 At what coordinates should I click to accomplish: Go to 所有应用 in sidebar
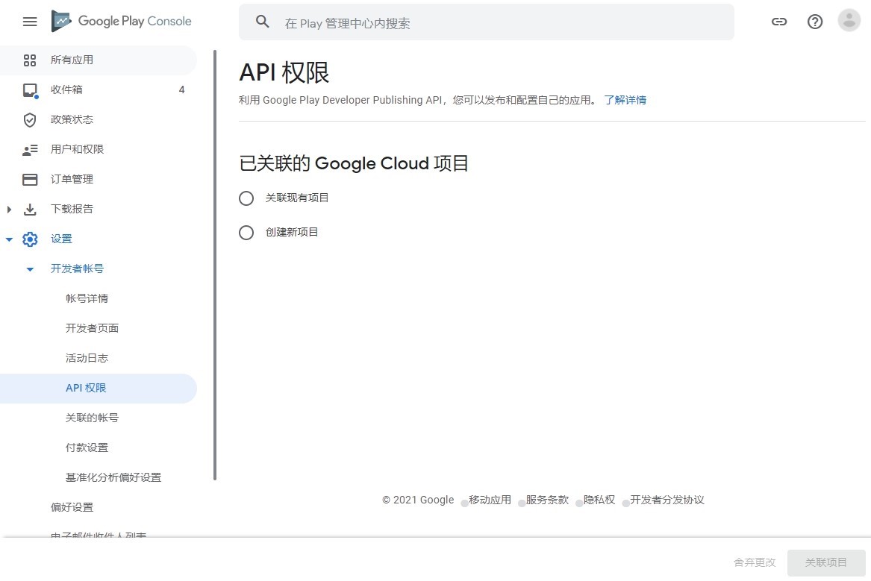[x=99, y=60]
